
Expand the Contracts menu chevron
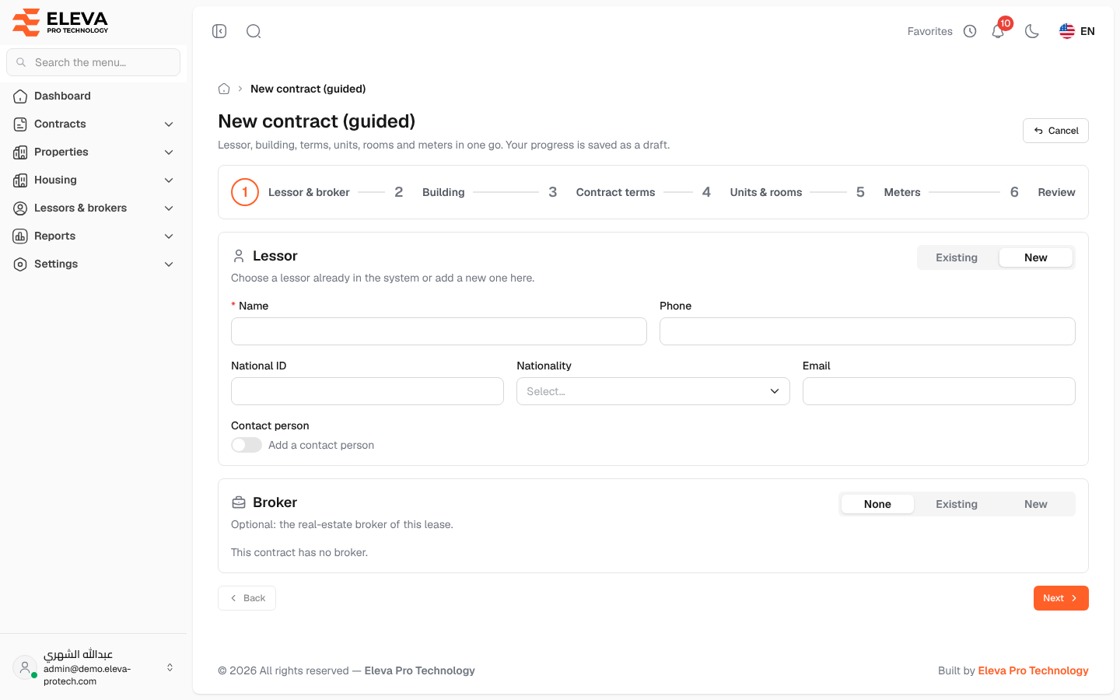[x=169, y=124]
